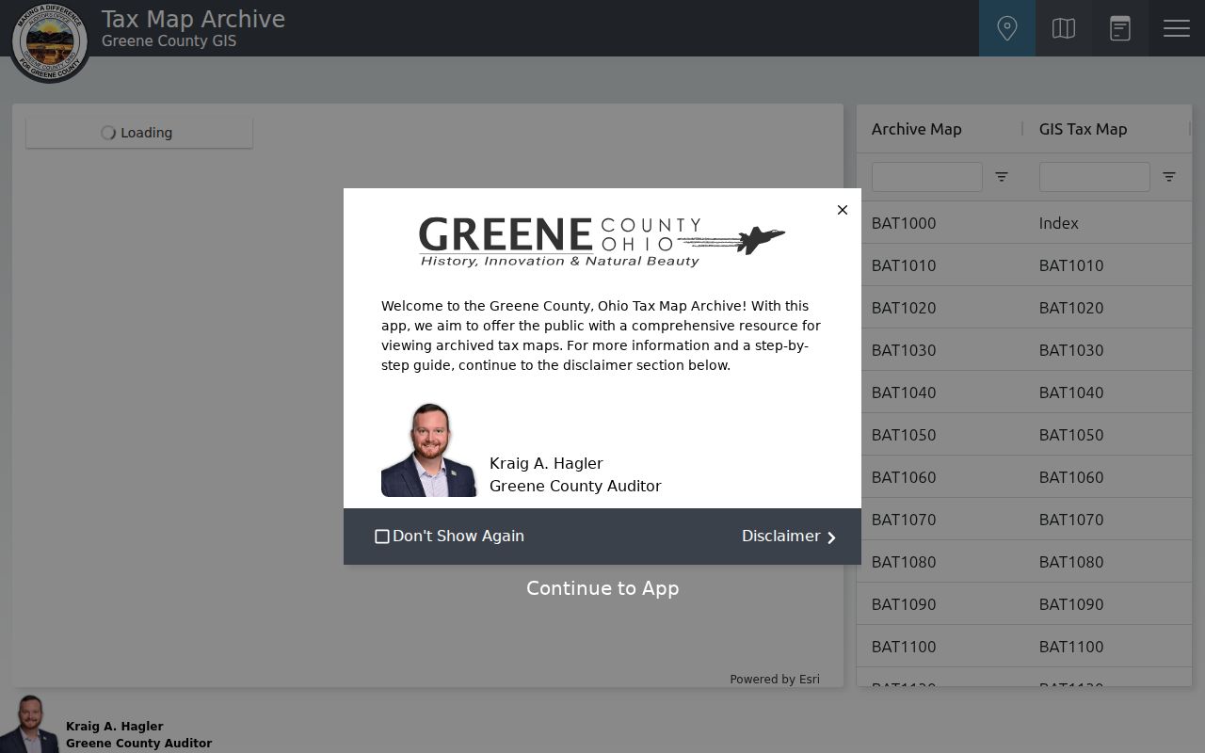Click the Powered by Esri attribution
Screen dimensions: 1205x753
pyautogui.click(x=775, y=680)
